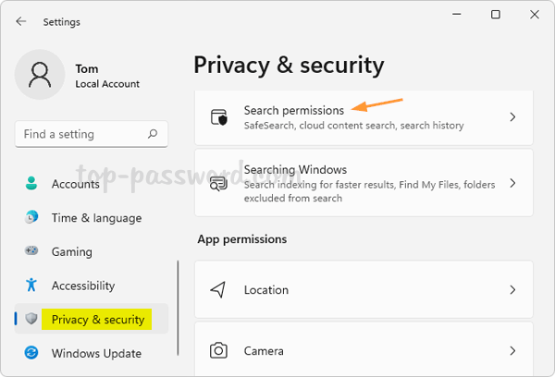Click the Time & language globe icon
The height and width of the screenshot is (377, 555).
point(31,218)
